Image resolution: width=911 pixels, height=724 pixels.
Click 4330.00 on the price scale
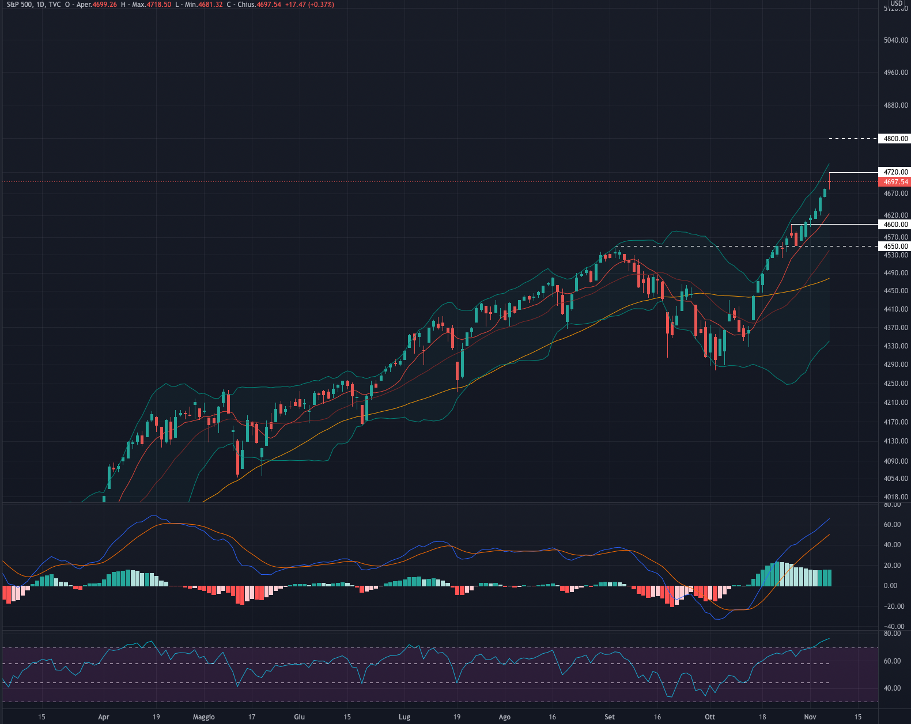pyautogui.click(x=896, y=346)
